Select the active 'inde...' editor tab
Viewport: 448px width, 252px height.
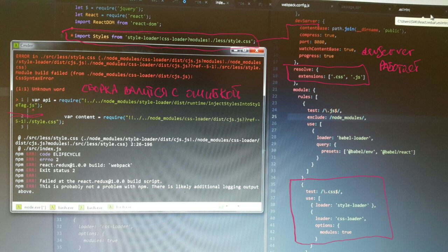tap(220, 2)
